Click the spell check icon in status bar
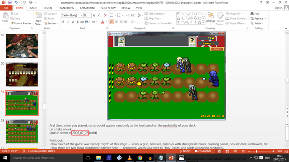Image resolution: width=289 pixels, height=162 pixels. pos(23,151)
